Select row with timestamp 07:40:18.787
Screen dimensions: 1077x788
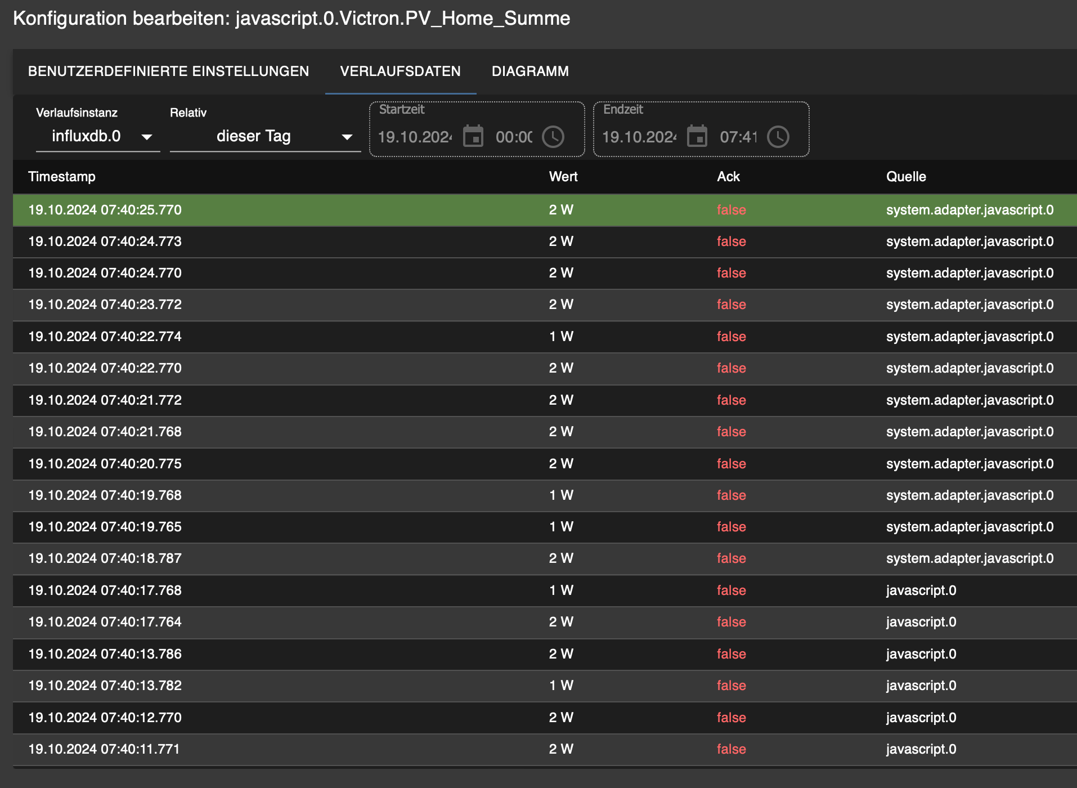click(545, 558)
